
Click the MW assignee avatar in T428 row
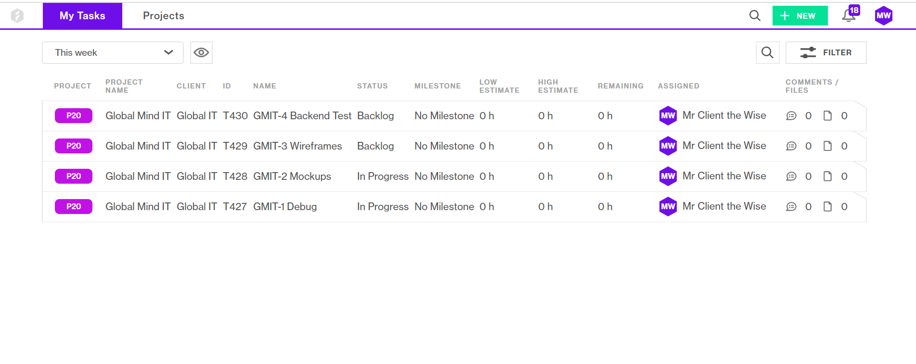tap(668, 176)
